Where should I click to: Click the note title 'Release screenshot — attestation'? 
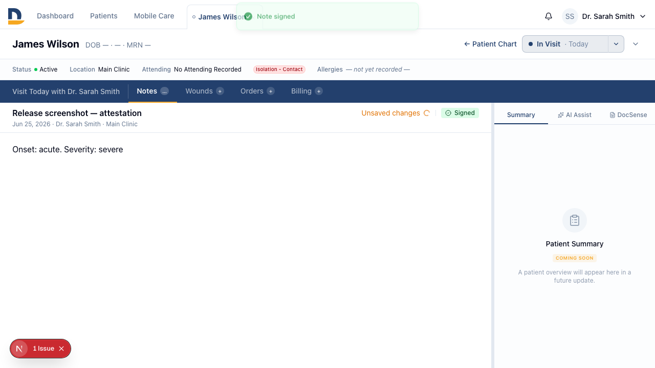(77, 113)
